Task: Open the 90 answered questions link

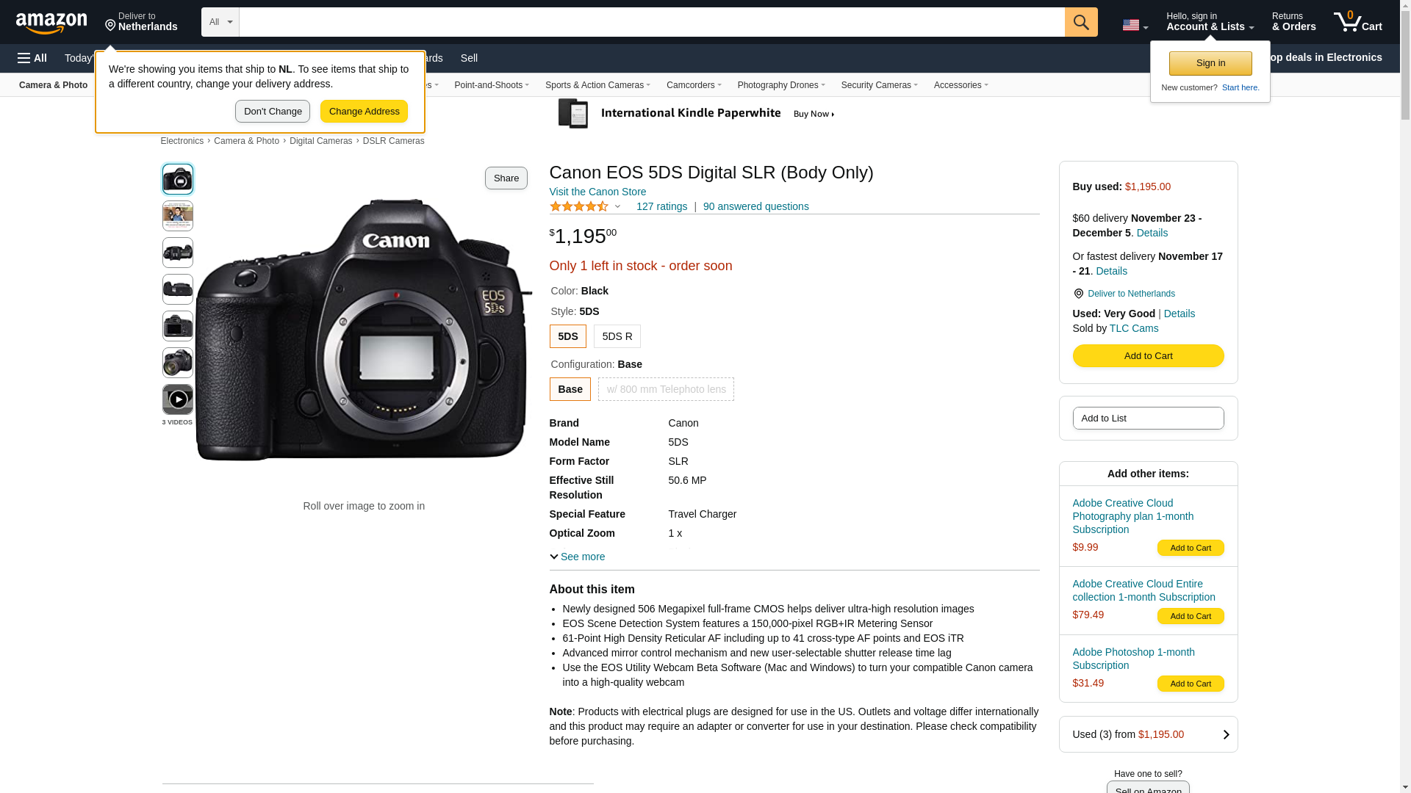Action: pos(755,206)
